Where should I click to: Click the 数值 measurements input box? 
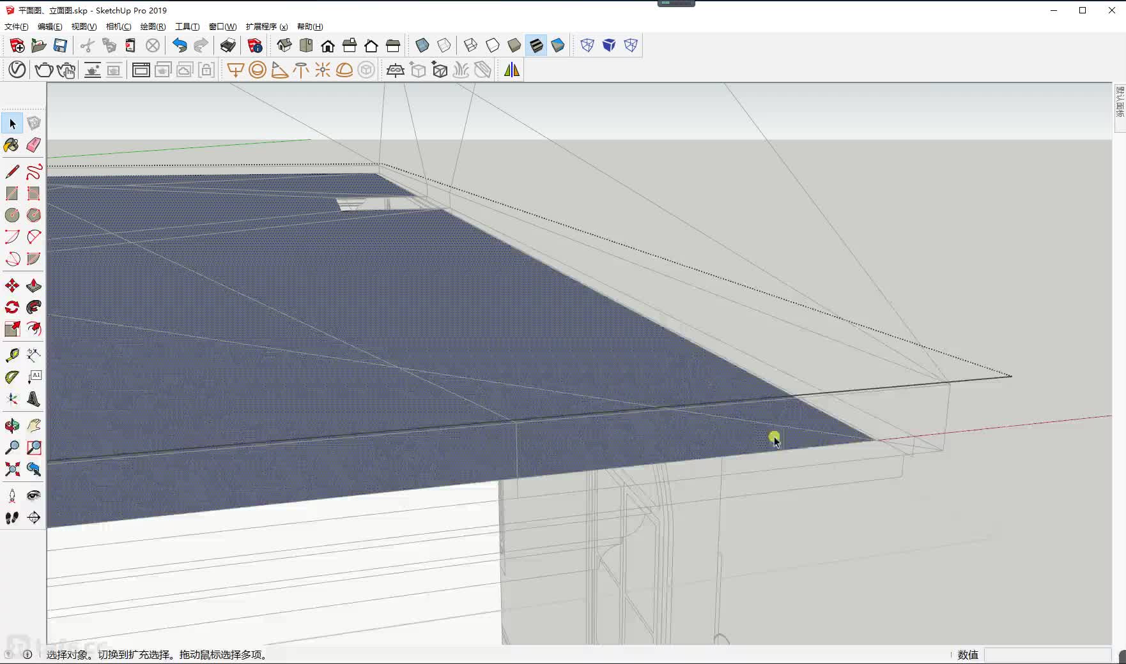tap(1048, 654)
